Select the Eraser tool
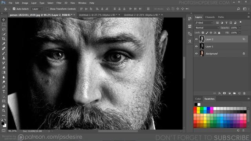251x141 pixels. (x=4, y=68)
